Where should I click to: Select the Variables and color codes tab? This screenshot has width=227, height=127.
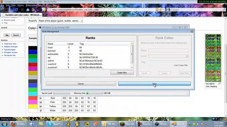point(22,15)
